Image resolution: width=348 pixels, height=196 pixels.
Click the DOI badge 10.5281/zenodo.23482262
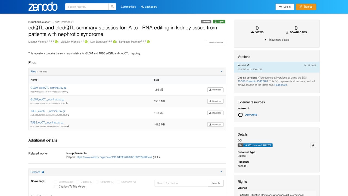coord(255,145)
